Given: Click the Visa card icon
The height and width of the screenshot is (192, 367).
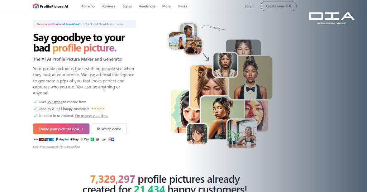Looking at the screenshot, I should click(35, 139).
